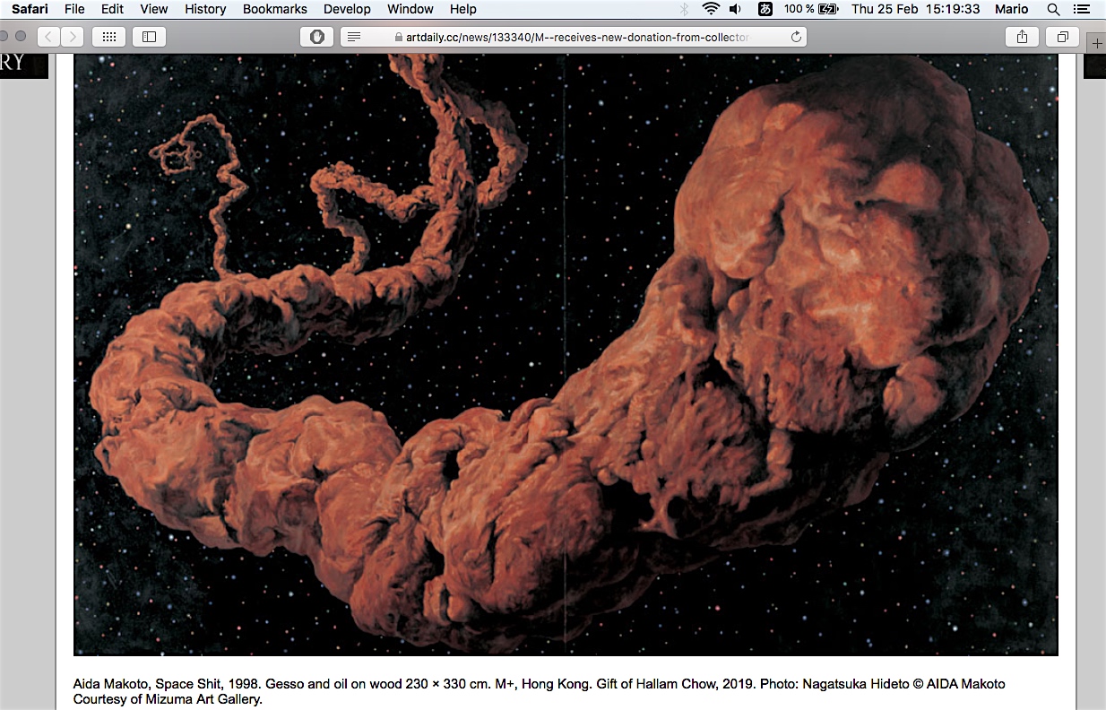Click the zoom window button
1106x710 pixels.
click(20, 37)
